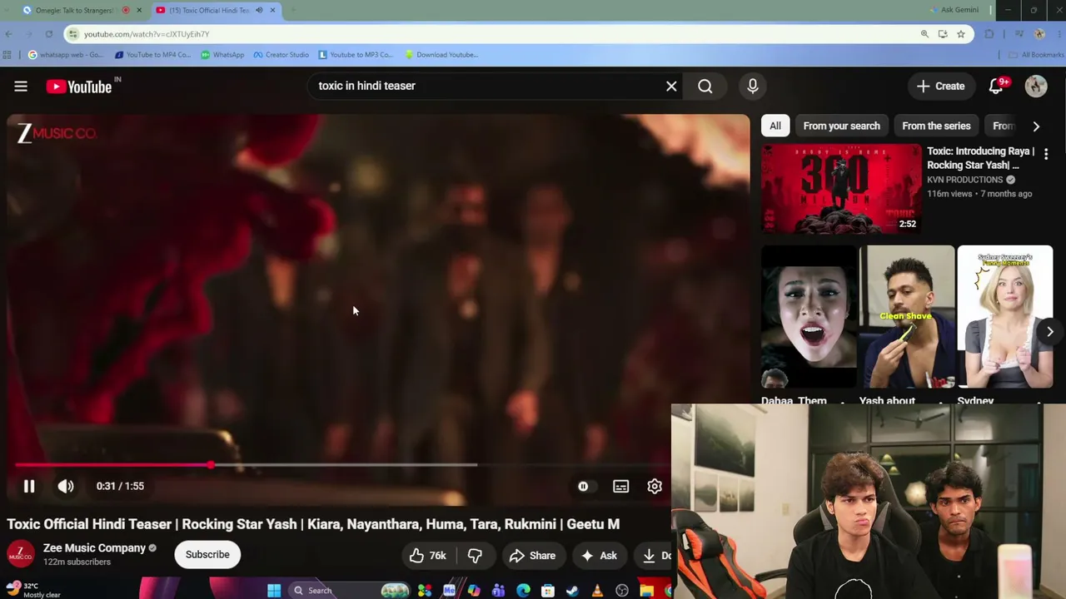Open the Zee Music Company channel avatar
The height and width of the screenshot is (599, 1066).
point(21,555)
